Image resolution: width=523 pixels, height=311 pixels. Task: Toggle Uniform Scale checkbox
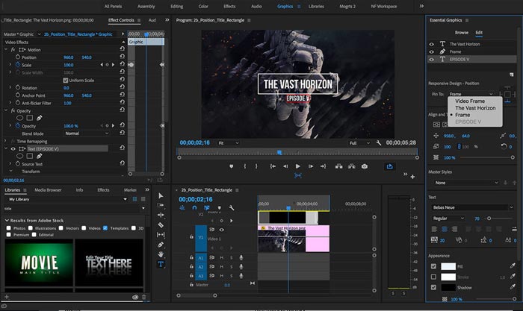[x=66, y=81]
